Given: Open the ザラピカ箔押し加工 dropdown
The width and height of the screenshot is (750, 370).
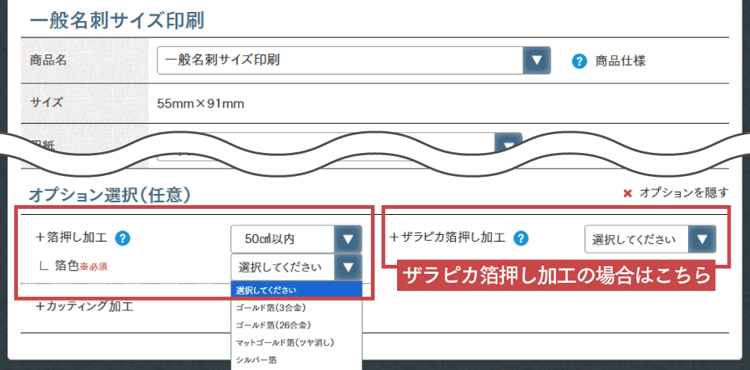Looking at the screenshot, I should click(701, 239).
